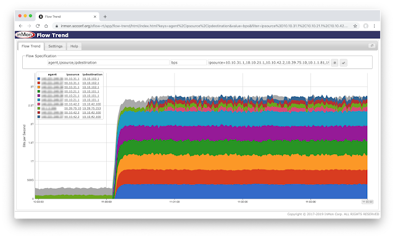
Task: Click the checkmark submit flow icon
Action: 343,63
